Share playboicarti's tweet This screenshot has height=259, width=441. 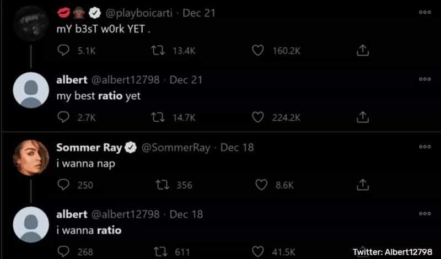point(362,51)
